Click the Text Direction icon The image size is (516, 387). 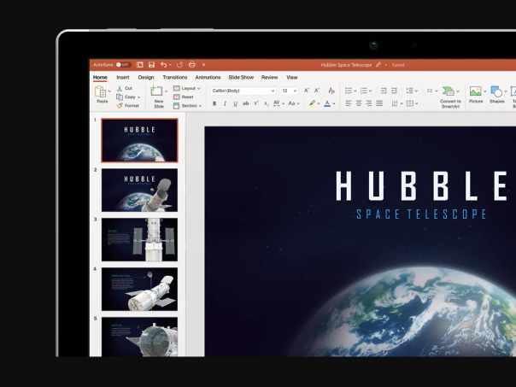(395, 103)
